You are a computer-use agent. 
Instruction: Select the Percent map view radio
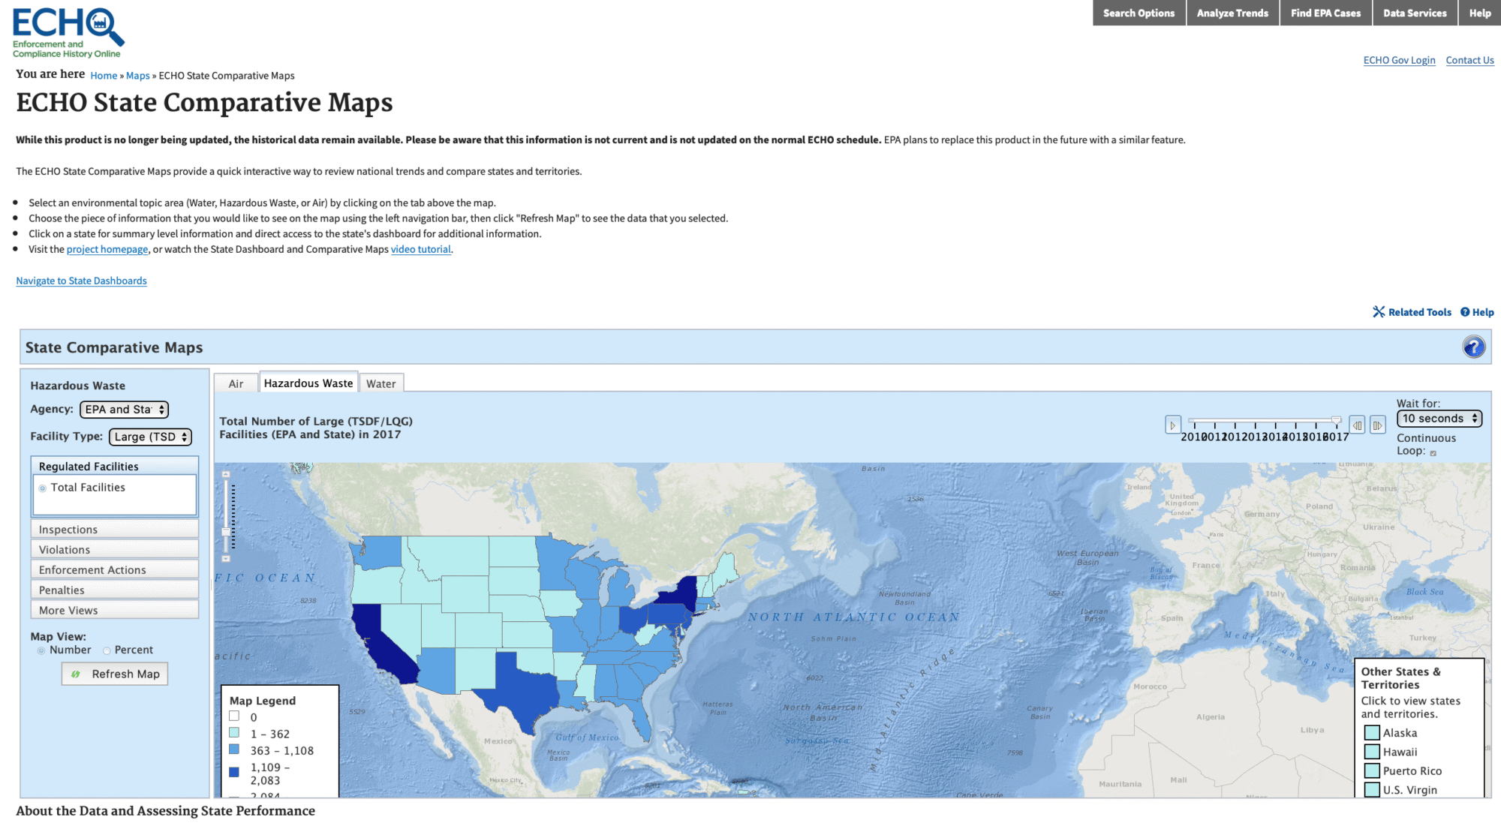click(107, 650)
